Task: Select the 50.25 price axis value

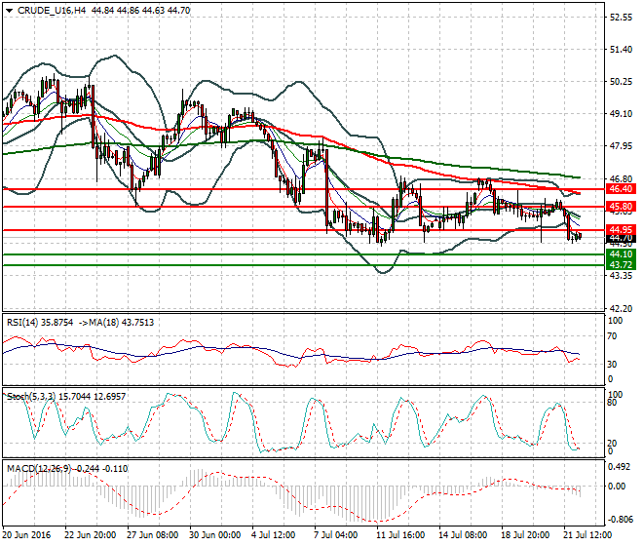Action: [621, 82]
